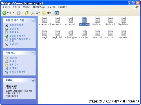Select the magic file icon

pyautogui.click(x=45, y=33)
